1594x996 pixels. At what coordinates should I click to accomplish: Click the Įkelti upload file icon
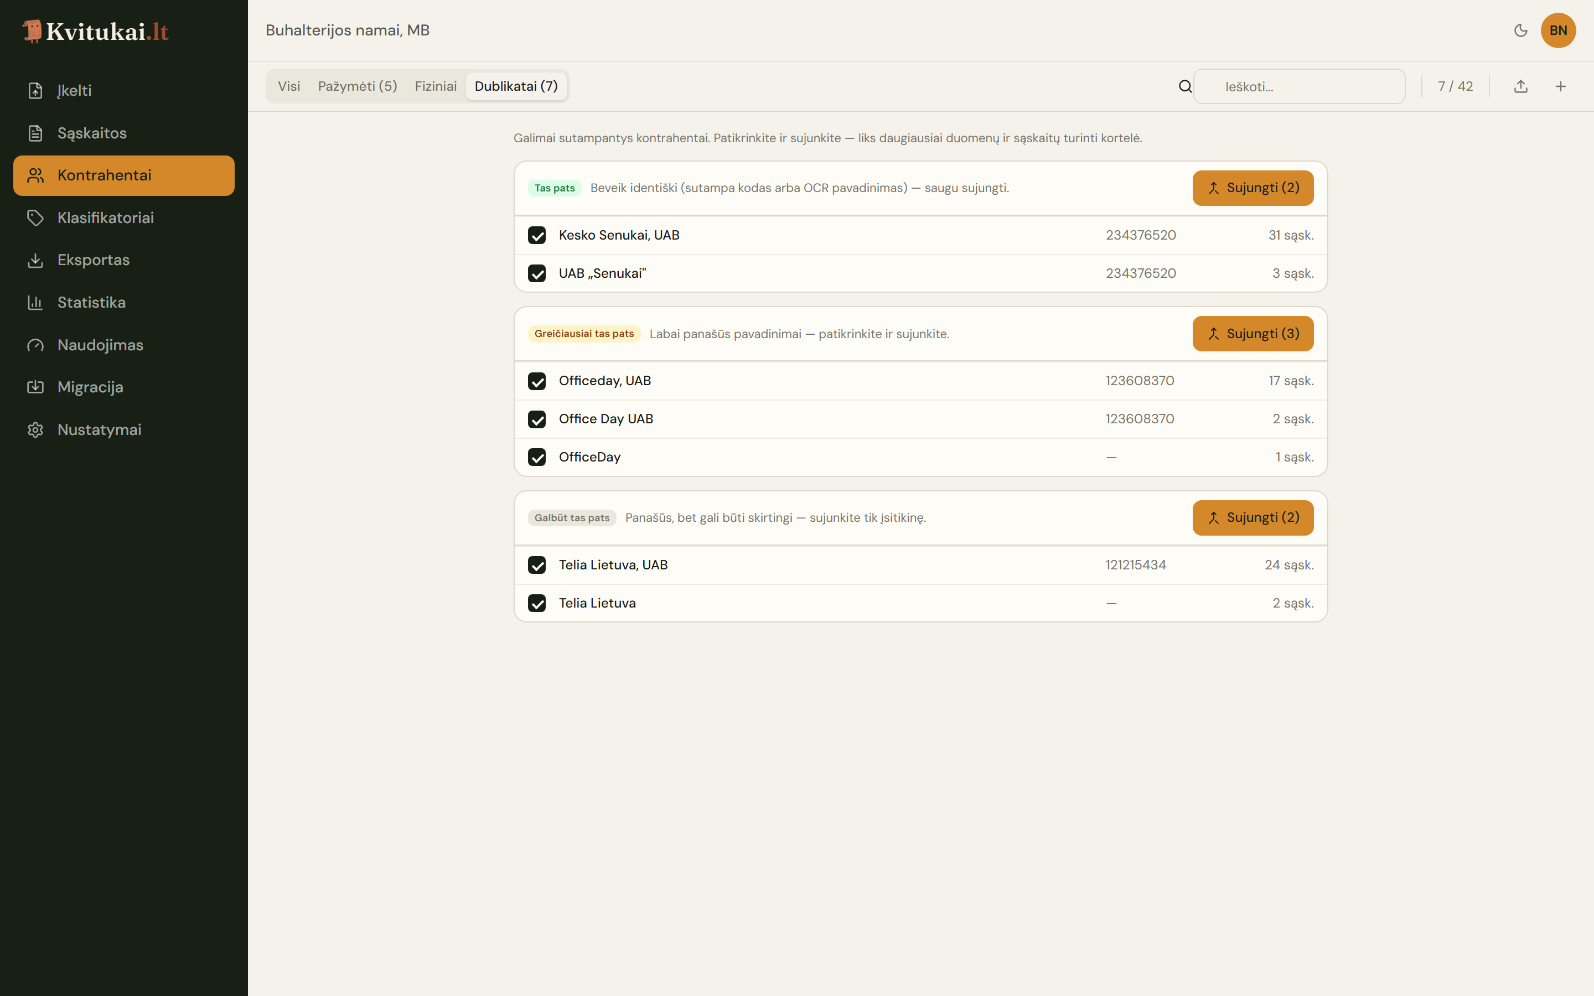click(35, 91)
